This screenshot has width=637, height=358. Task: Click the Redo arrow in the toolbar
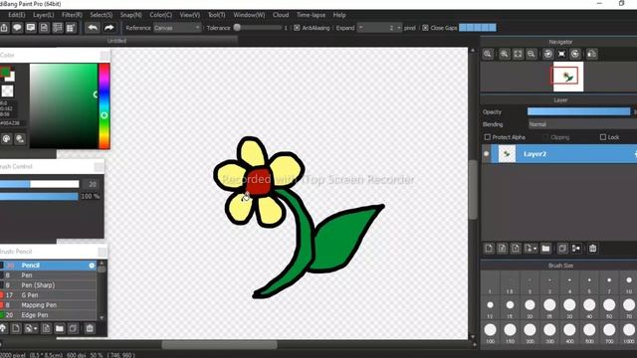point(108,28)
